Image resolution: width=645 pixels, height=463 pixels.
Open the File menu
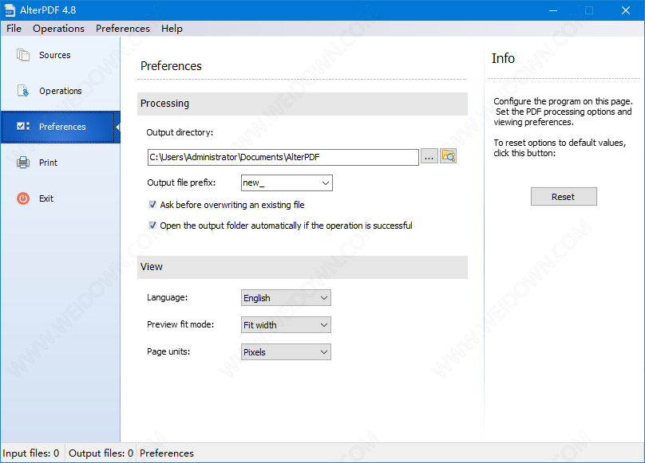click(14, 29)
